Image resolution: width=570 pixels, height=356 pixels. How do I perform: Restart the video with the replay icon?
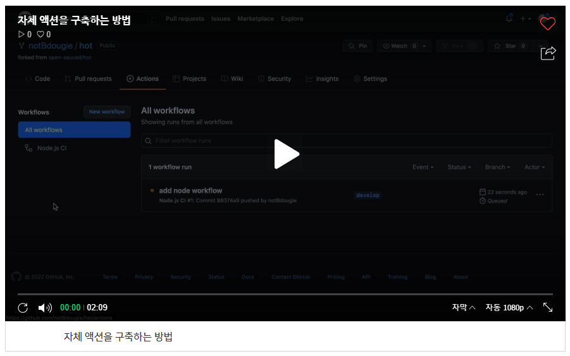(23, 308)
